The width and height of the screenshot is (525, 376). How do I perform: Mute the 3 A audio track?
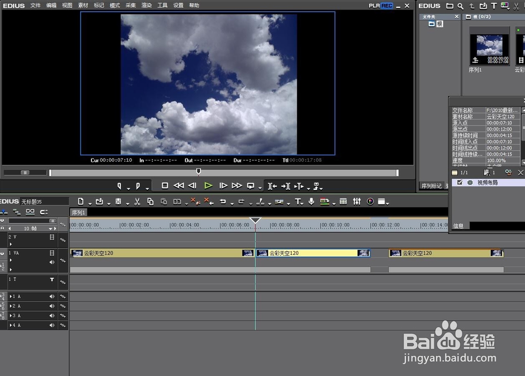pyautogui.click(x=52, y=316)
